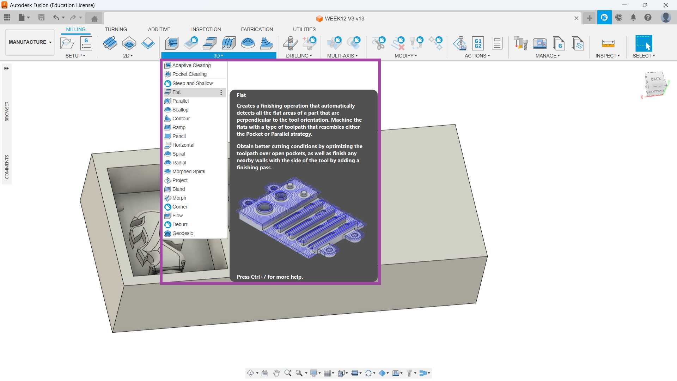Click the Post Process G1 G2 icon

(478, 43)
